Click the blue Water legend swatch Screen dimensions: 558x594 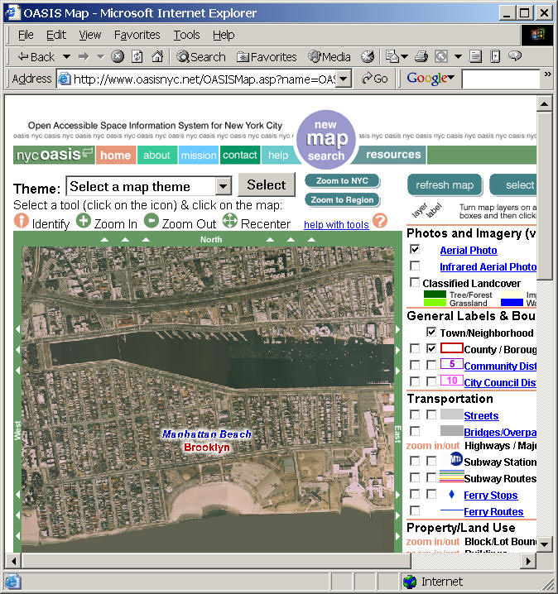coord(512,302)
